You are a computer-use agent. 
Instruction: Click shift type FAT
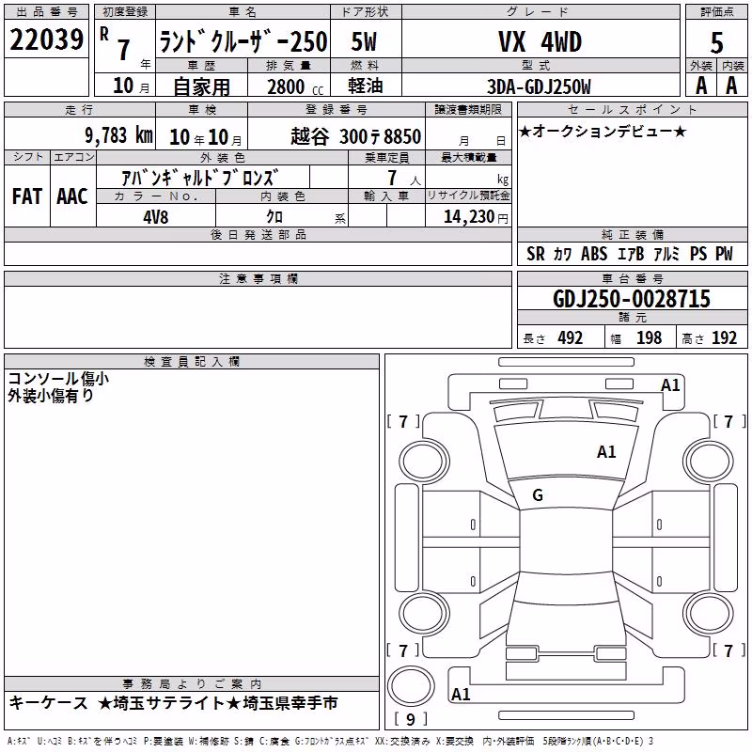pyautogui.click(x=27, y=196)
